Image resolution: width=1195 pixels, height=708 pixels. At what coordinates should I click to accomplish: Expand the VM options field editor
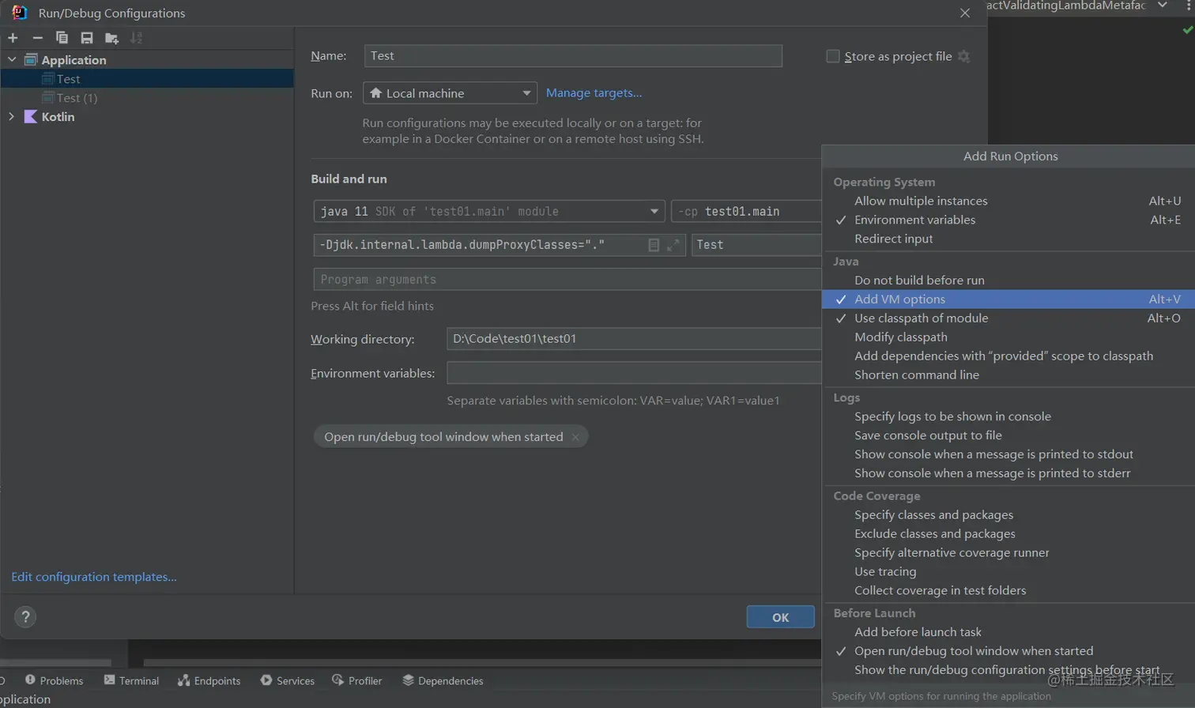pyautogui.click(x=673, y=245)
